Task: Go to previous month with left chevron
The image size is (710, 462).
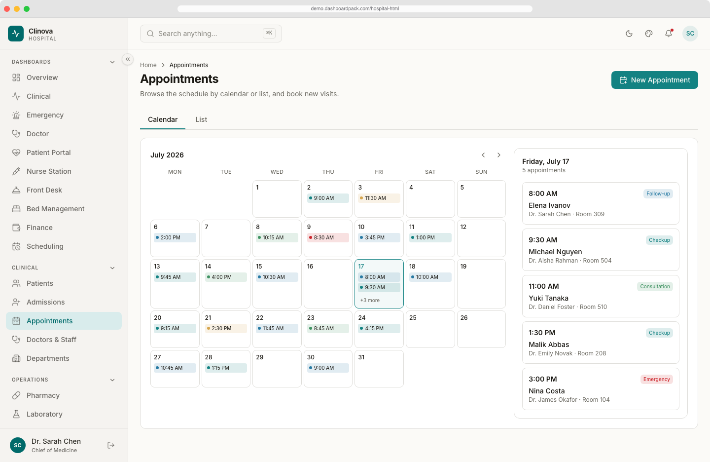Action: pyautogui.click(x=483, y=155)
